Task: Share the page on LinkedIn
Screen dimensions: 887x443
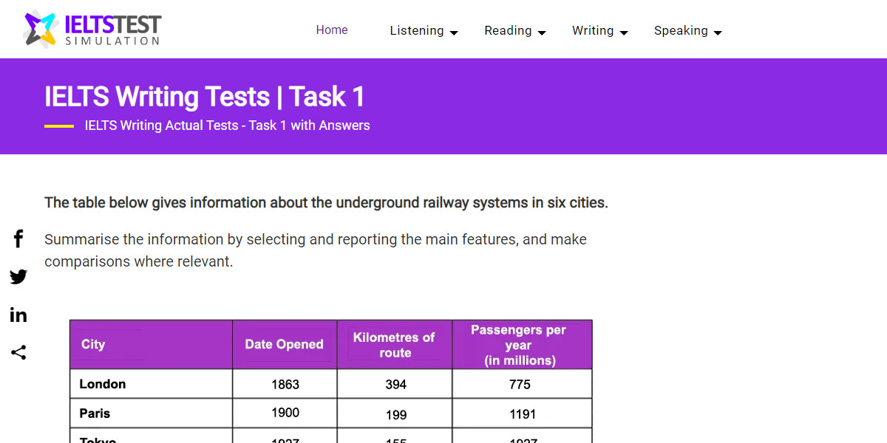Action: pyautogui.click(x=18, y=315)
